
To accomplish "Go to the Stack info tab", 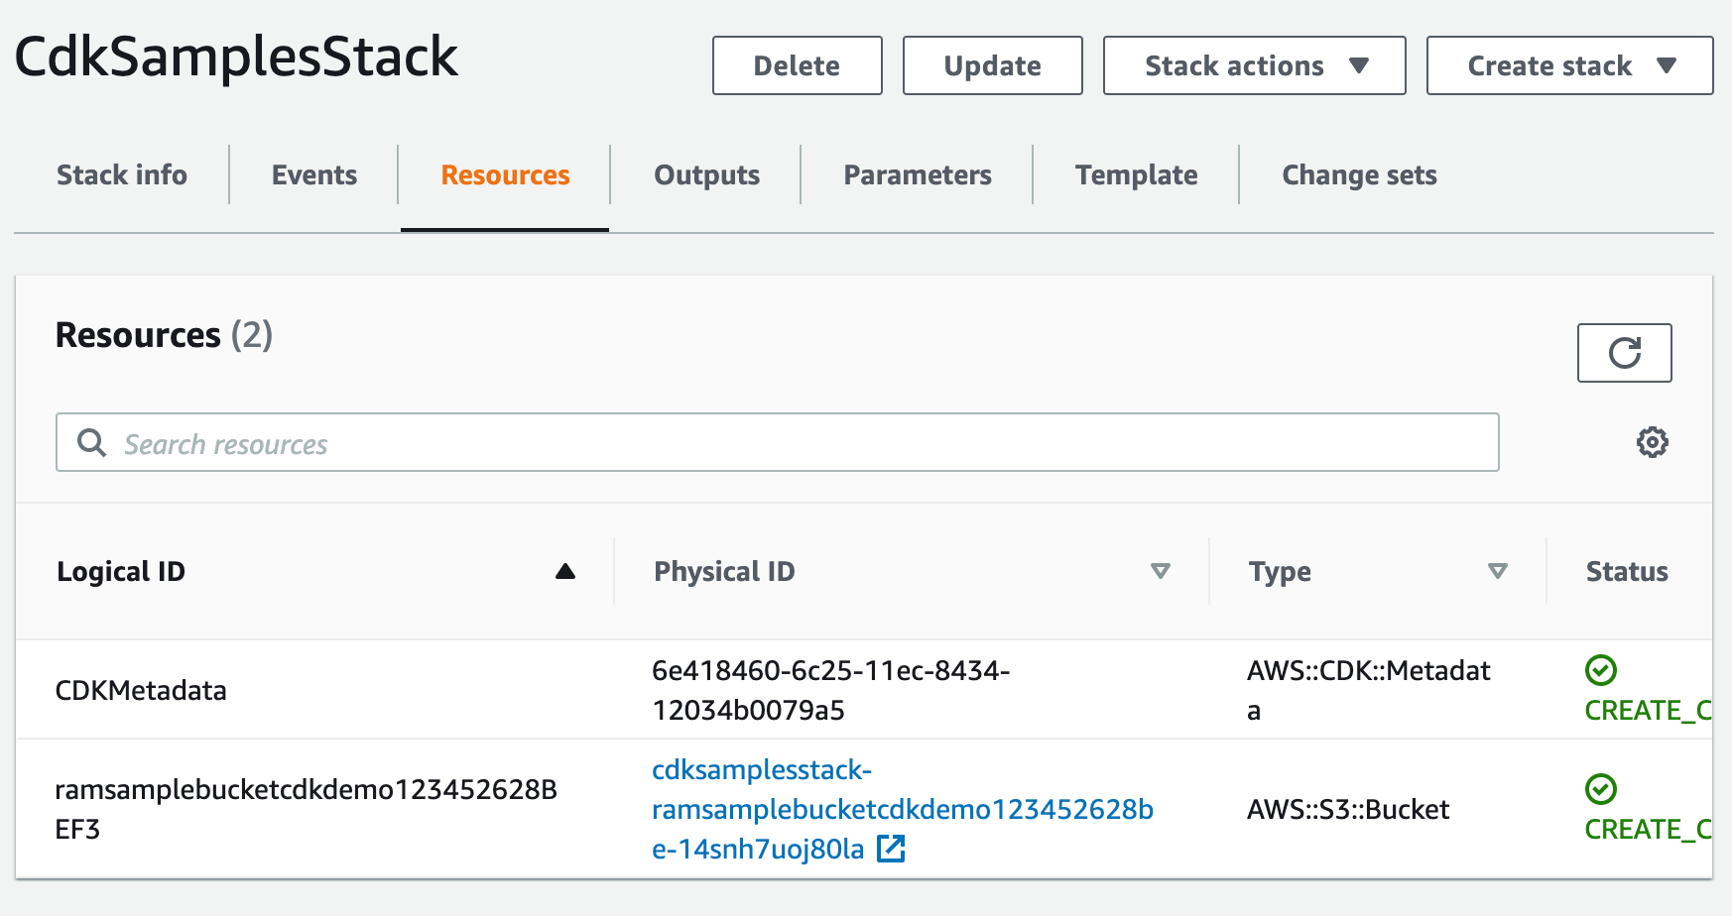I will pos(122,175).
